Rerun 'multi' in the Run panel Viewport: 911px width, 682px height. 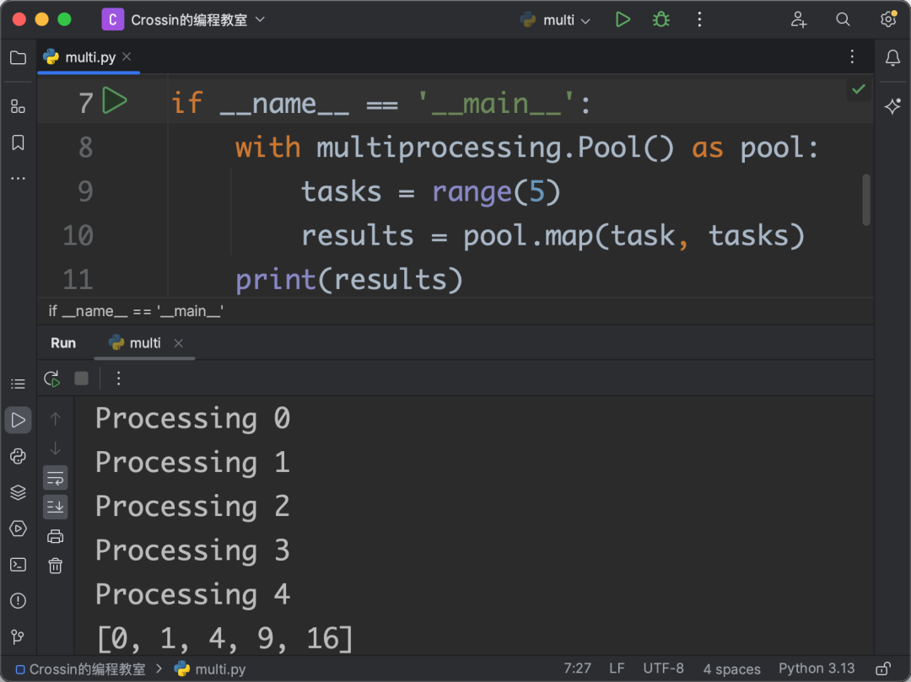(51, 379)
